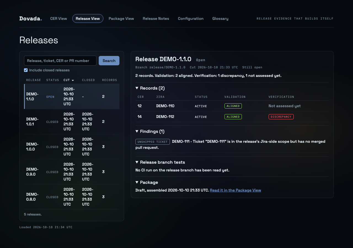
Task: Select the DEMO-0.9.0 release row
Action: (x=72, y=172)
